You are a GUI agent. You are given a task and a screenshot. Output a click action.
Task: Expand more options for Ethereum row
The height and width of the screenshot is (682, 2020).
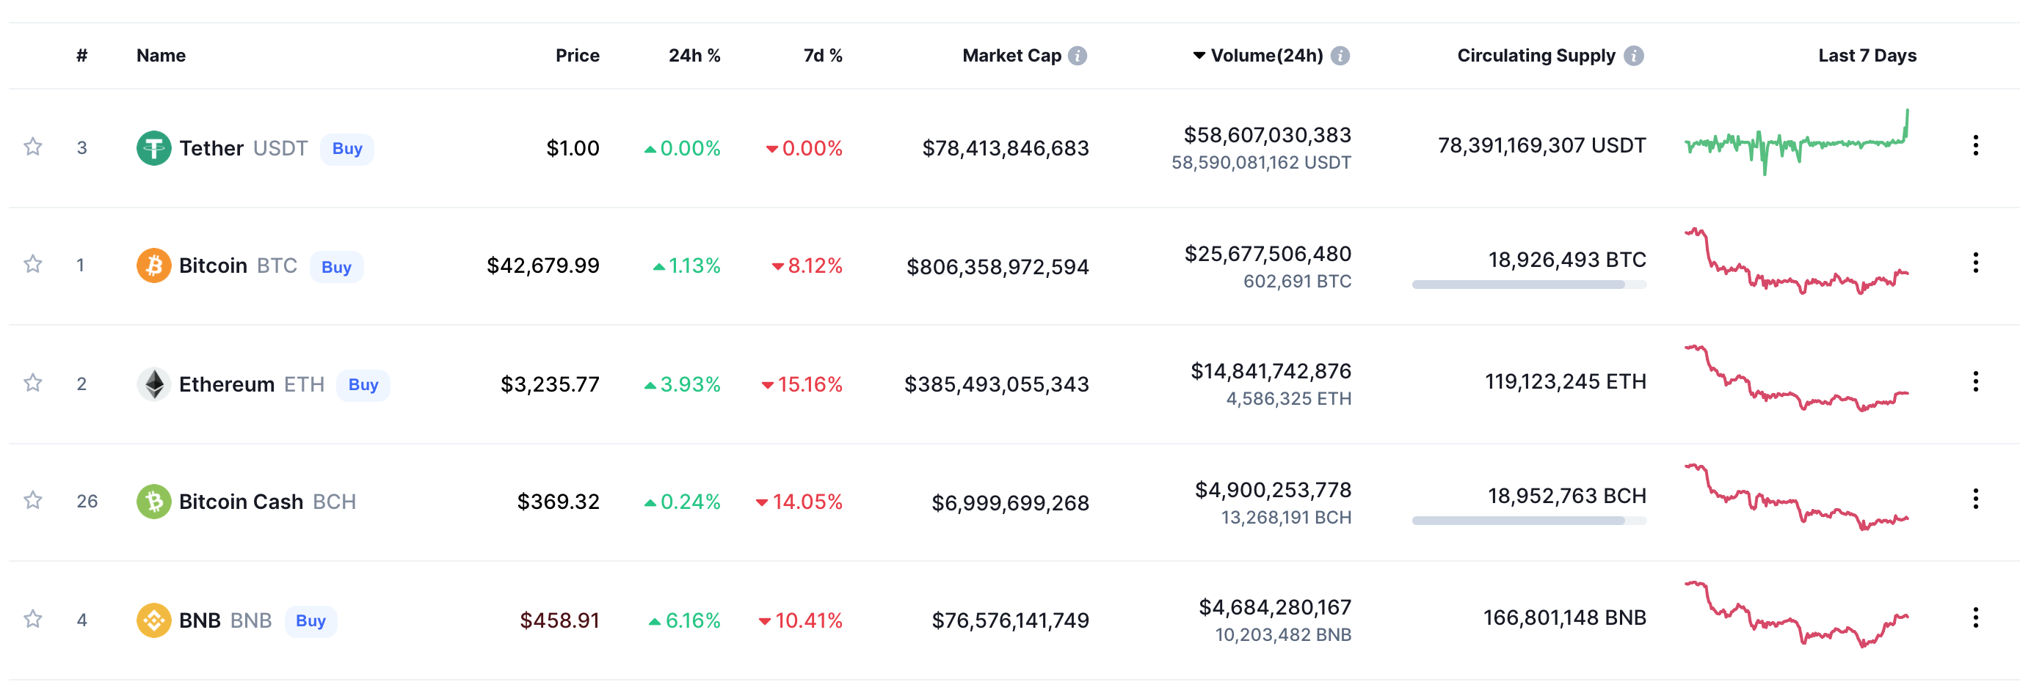tap(1975, 381)
